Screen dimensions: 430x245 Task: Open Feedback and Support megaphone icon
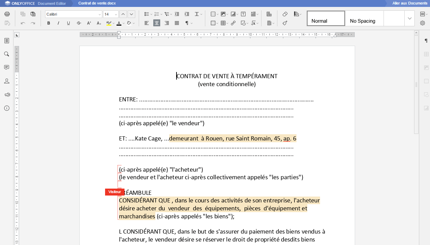(7, 94)
